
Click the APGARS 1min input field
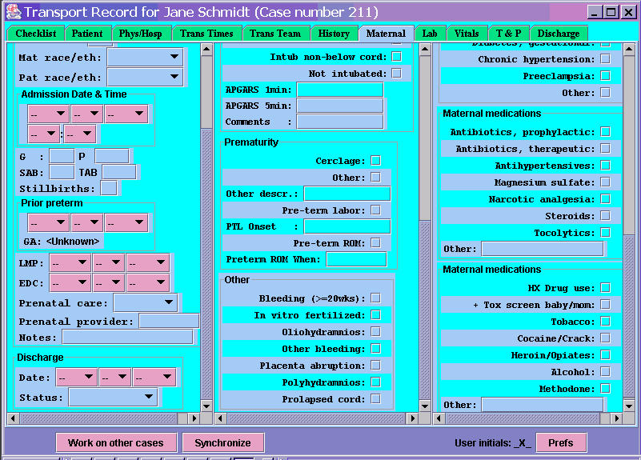[339, 89]
